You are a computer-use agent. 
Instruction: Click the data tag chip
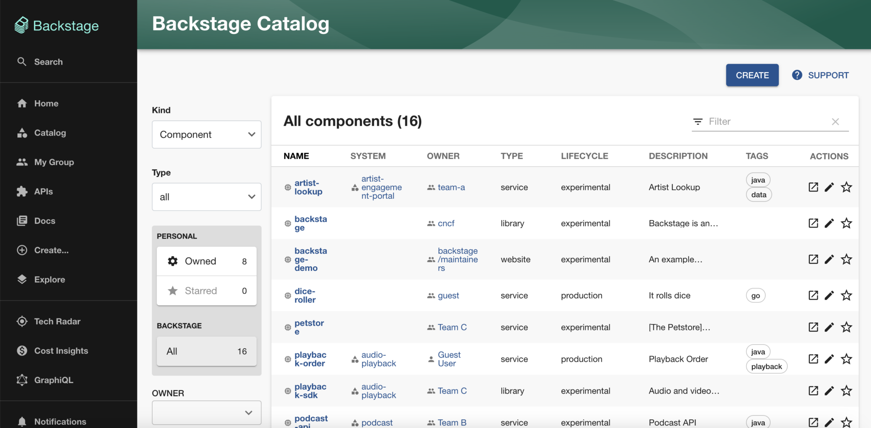point(759,195)
